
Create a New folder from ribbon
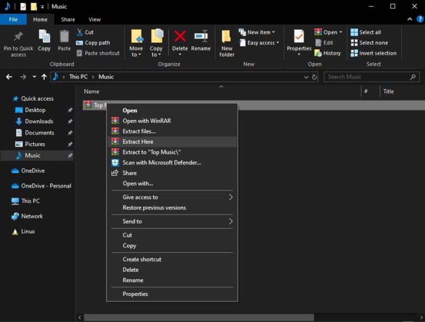[226, 43]
